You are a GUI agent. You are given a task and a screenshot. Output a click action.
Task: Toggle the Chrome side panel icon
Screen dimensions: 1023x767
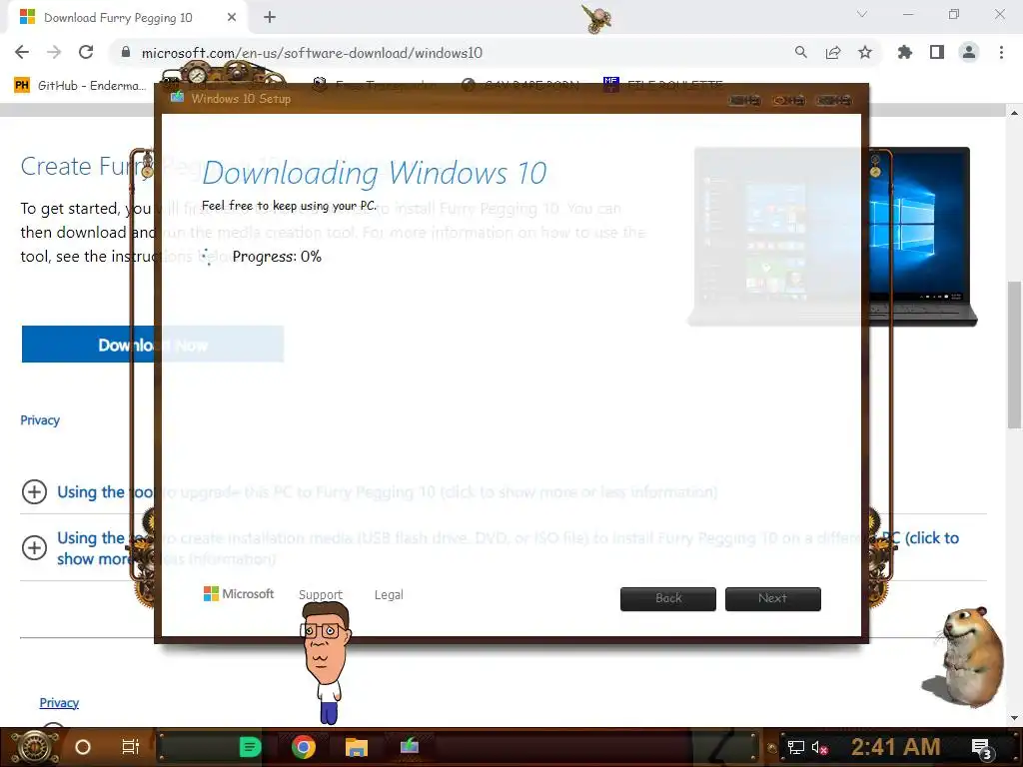tap(937, 52)
